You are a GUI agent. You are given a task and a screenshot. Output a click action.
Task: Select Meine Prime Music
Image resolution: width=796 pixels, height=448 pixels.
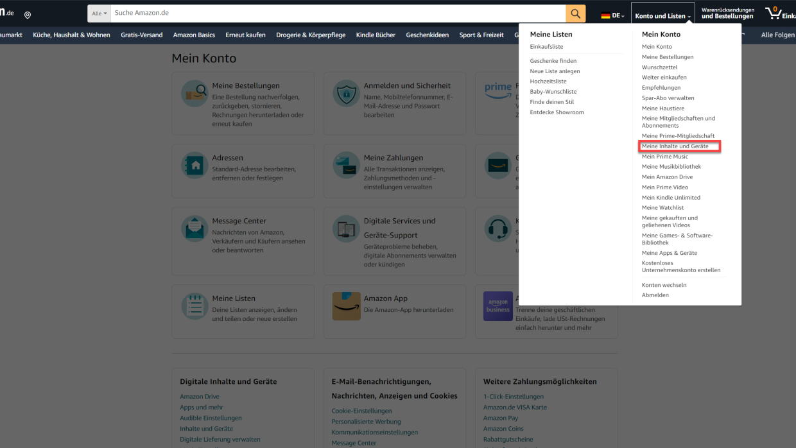[x=665, y=157]
